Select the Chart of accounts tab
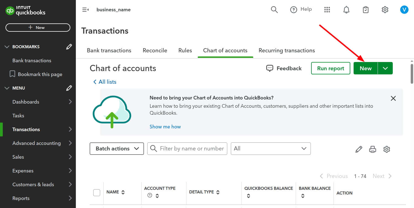Screen dimensions: 414x208 pos(225,50)
